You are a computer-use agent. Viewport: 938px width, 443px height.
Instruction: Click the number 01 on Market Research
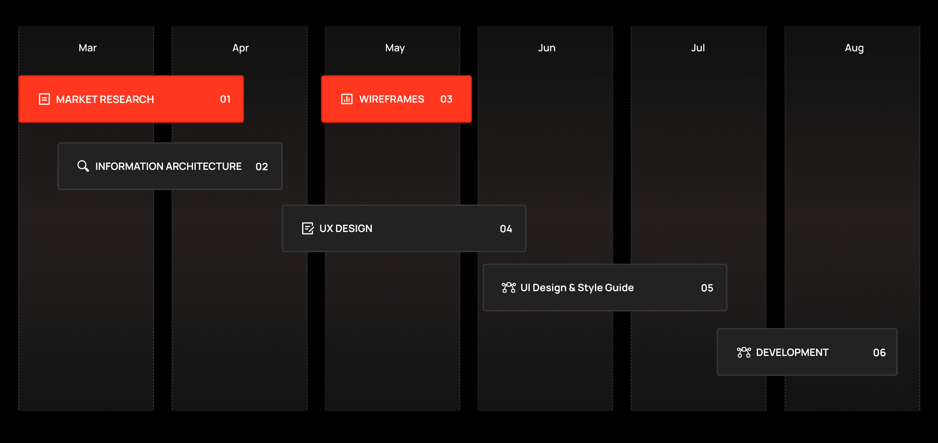pyautogui.click(x=225, y=99)
